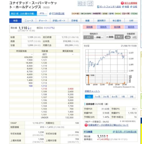This screenshot has height=144, width=142.
Task: Click the red trading caution info icon
Action: (x=122, y=3)
